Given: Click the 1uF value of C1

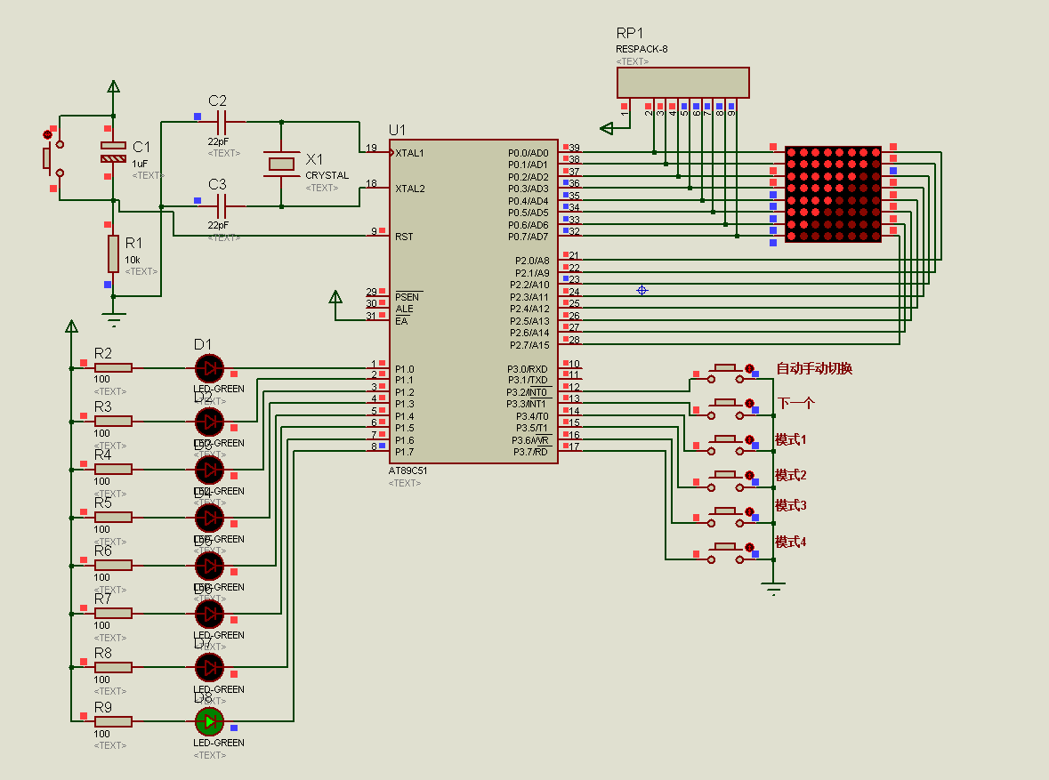Looking at the screenshot, I should [140, 164].
